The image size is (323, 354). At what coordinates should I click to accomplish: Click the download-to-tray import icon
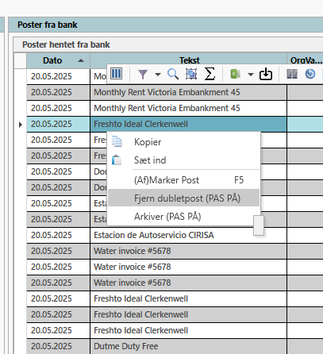[266, 74]
